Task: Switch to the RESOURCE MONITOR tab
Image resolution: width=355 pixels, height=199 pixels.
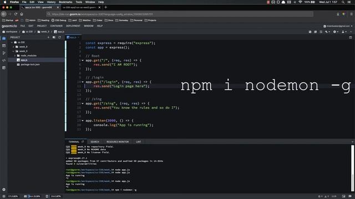Action: [118, 142]
